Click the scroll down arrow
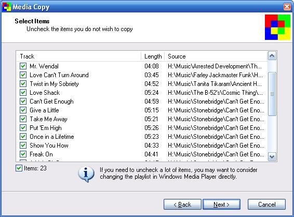294x217 pixels. (272, 156)
